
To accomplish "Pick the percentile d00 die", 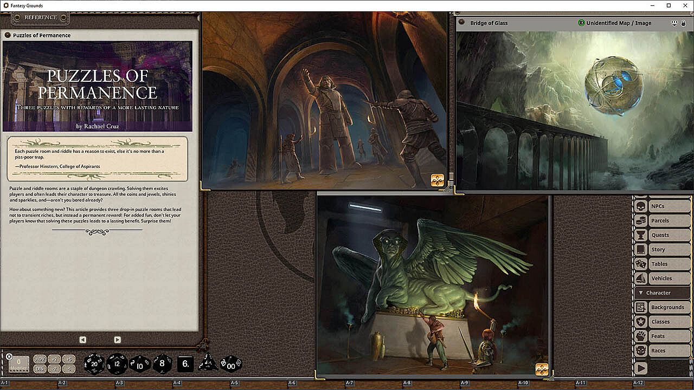I will click(x=232, y=363).
